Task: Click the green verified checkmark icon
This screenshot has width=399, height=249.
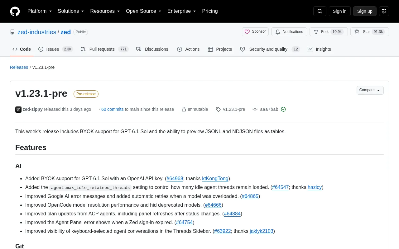Action: 283,109
